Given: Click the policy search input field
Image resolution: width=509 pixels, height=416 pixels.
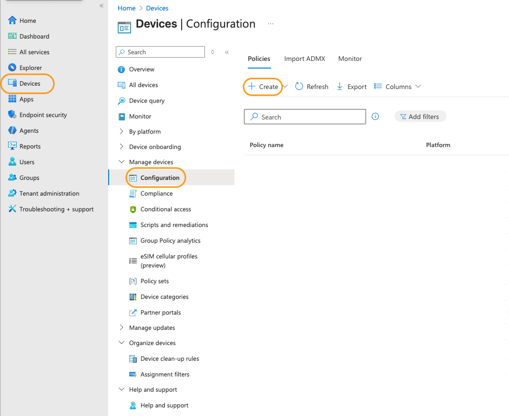Looking at the screenshot, I should [305, 117].
